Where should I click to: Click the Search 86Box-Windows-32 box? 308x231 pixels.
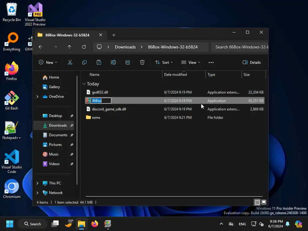point(240,47)
